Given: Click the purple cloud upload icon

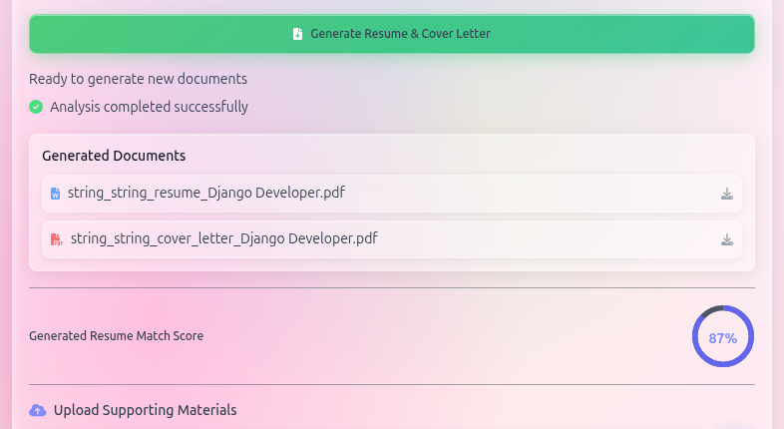Looking at the screenshot, I should coord(38,410).
